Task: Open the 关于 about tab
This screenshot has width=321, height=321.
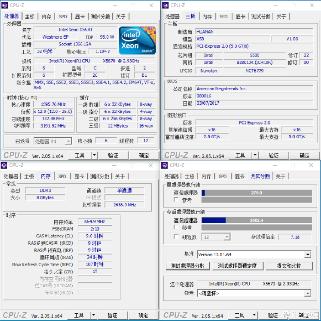Action: [x=121, y=17]
